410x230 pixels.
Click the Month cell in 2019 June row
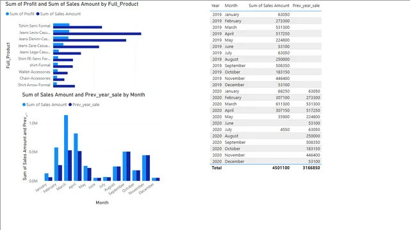[x=229, y=47]
